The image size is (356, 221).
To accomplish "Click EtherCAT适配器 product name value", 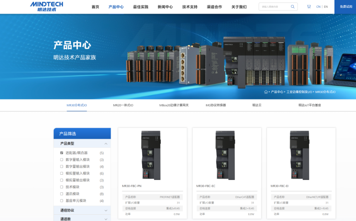I will coord(245,197).
